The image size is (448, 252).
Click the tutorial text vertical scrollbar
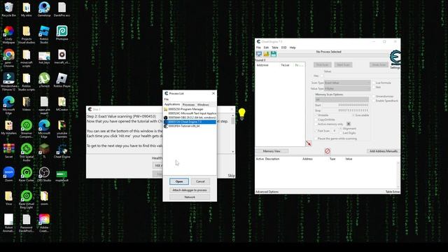(x=233, y=133)
